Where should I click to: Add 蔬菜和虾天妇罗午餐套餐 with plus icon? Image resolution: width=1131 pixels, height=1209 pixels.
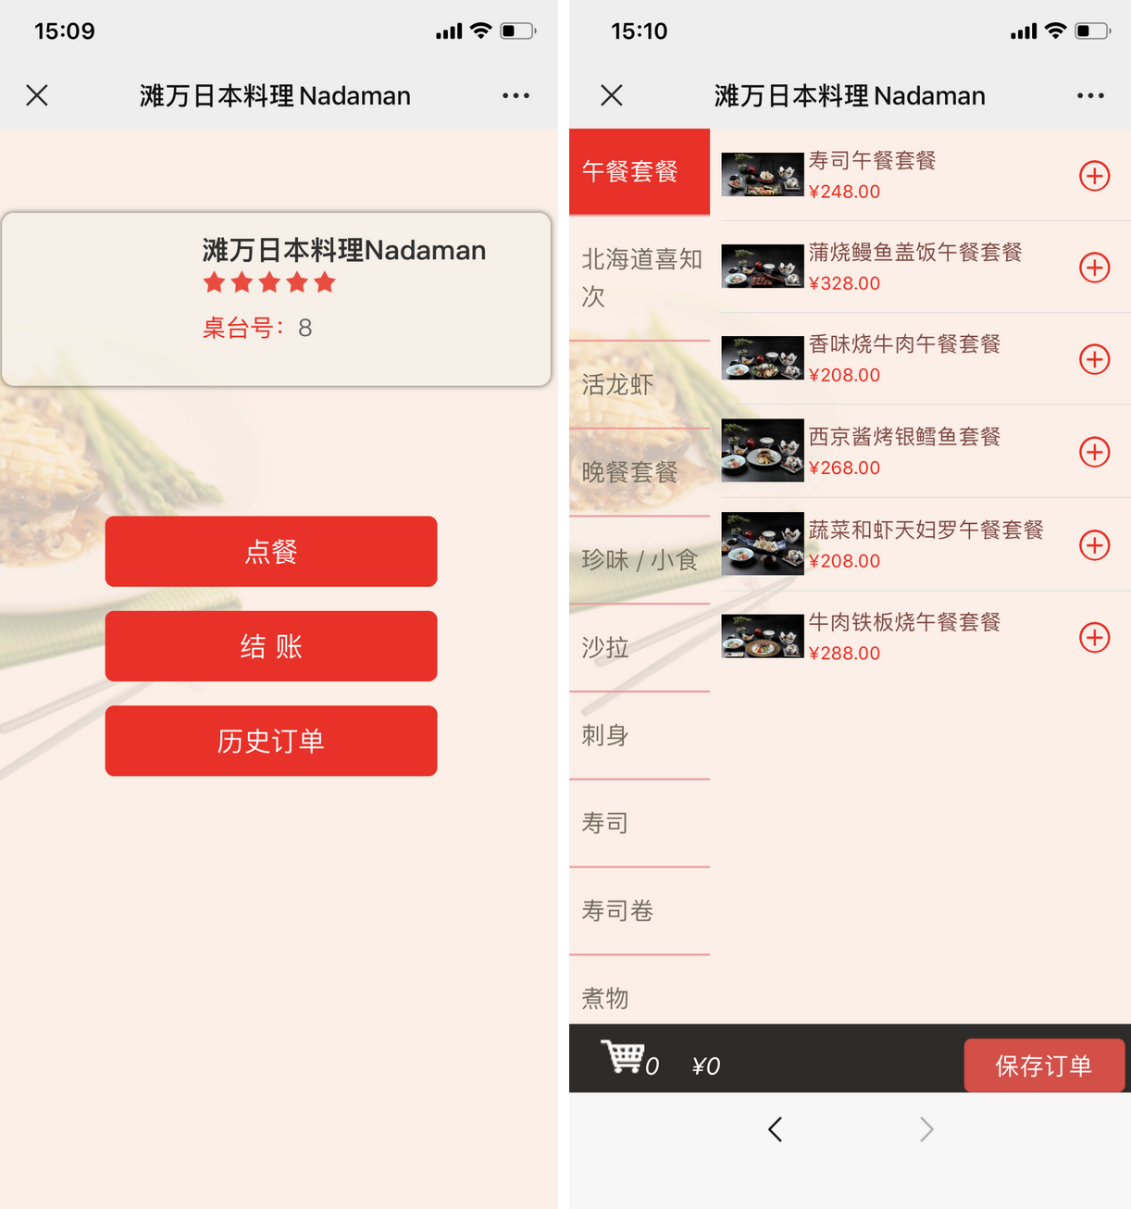[x=1095, y=545]
